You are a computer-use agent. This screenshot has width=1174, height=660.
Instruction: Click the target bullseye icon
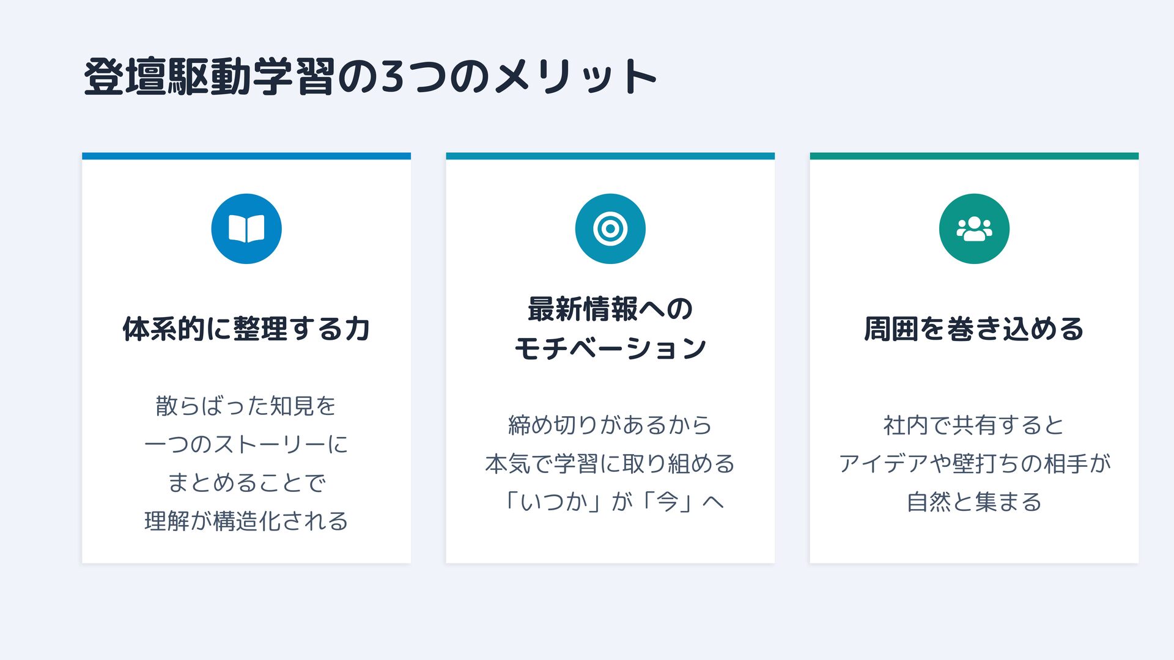click(x=610, y=229)
